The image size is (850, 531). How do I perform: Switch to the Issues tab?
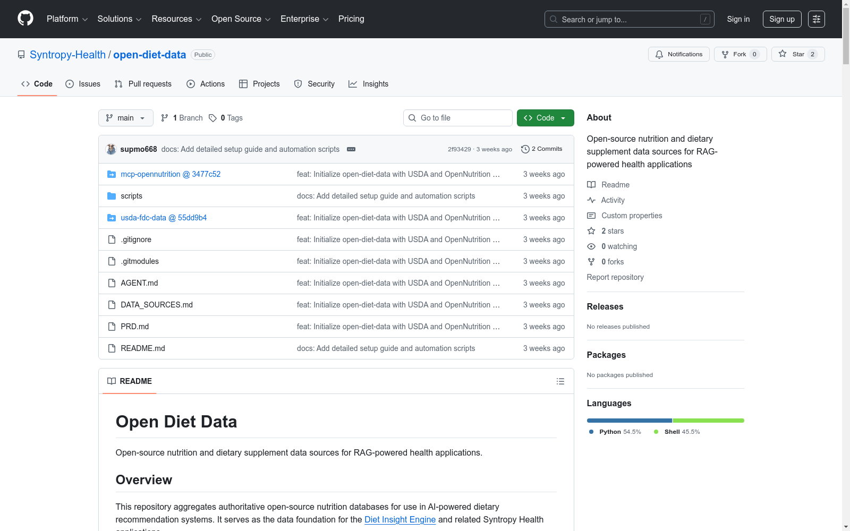coord(83,84)
